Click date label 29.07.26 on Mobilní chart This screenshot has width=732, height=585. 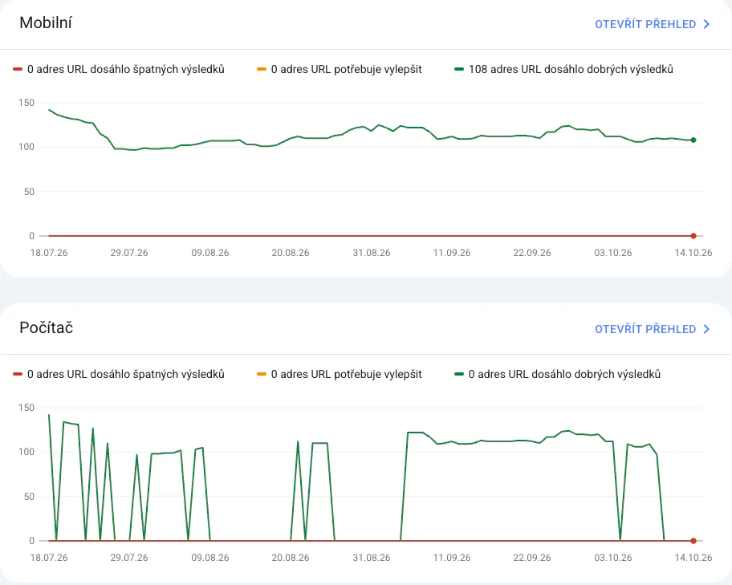129,253
